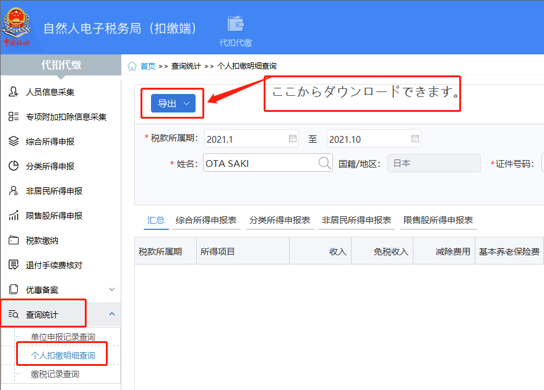Click the home icon beside 首页
This screenshot has height=390, width=544.
[x=132, y=66]
